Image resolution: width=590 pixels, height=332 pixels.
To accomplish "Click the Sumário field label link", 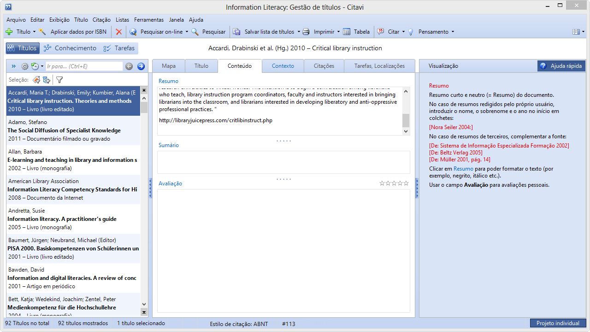I will (x=169, y=145).
